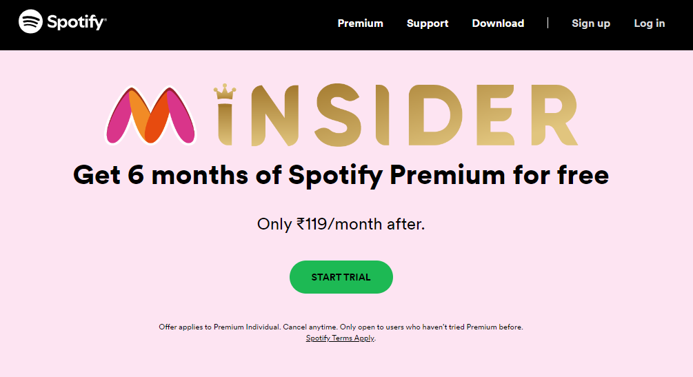Click the 'Offer applies to Premium Individual' disclaimer

pyautogui.click(x=341, y=327)
